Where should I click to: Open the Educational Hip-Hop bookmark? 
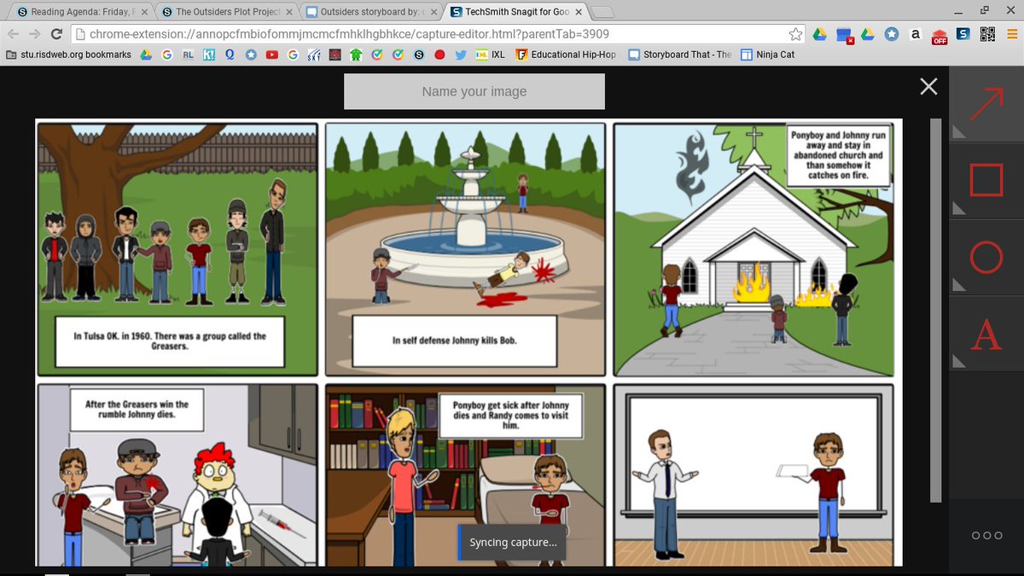tap(565, 54)
